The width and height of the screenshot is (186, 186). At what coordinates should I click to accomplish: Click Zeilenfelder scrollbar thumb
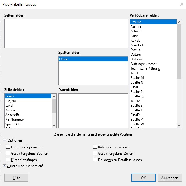click(x=54, y=106)
